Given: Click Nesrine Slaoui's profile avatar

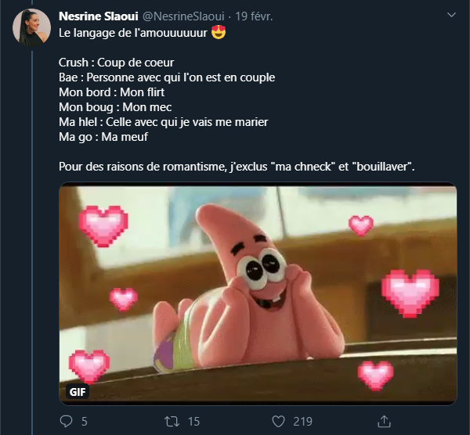Looking at the screenshot, I should [x=32, y=28].
